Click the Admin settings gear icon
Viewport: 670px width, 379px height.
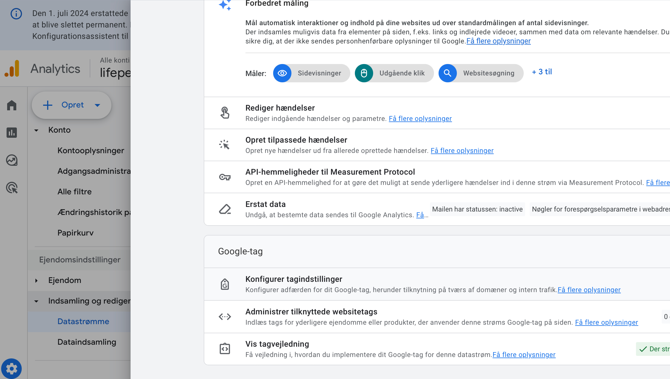click(x=12, y=368)
